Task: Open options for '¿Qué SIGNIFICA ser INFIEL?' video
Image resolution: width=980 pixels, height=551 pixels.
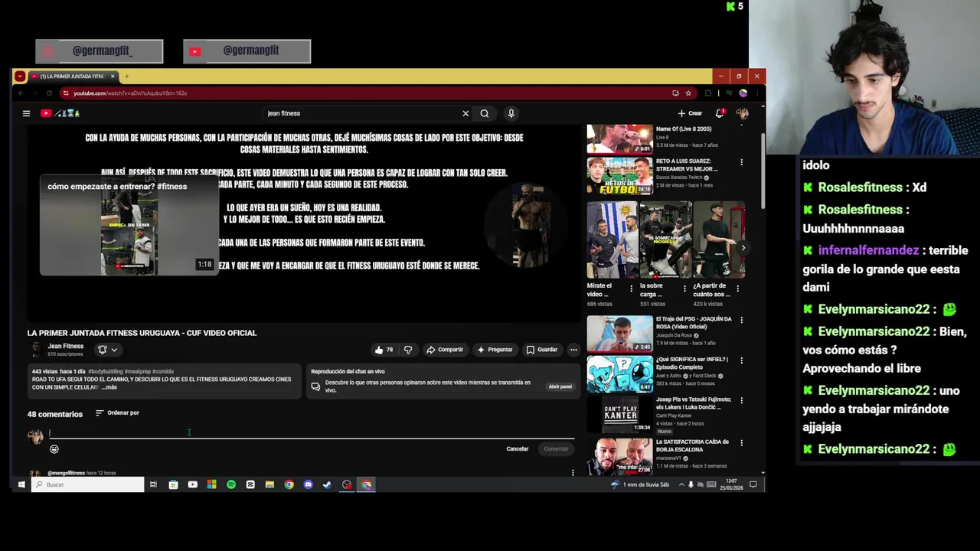Action: click(x=741, y=360)
